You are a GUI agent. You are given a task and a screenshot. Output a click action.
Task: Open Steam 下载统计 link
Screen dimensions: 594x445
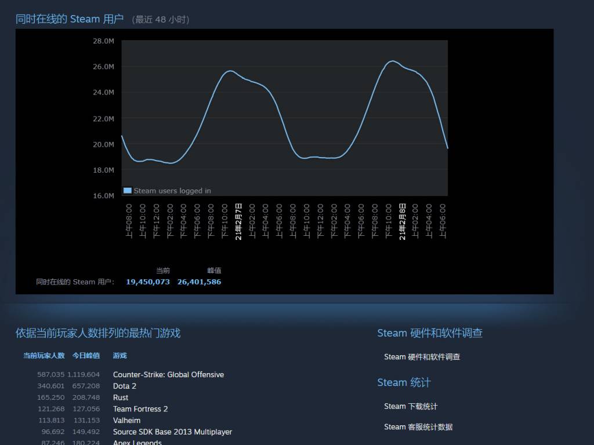411,406
